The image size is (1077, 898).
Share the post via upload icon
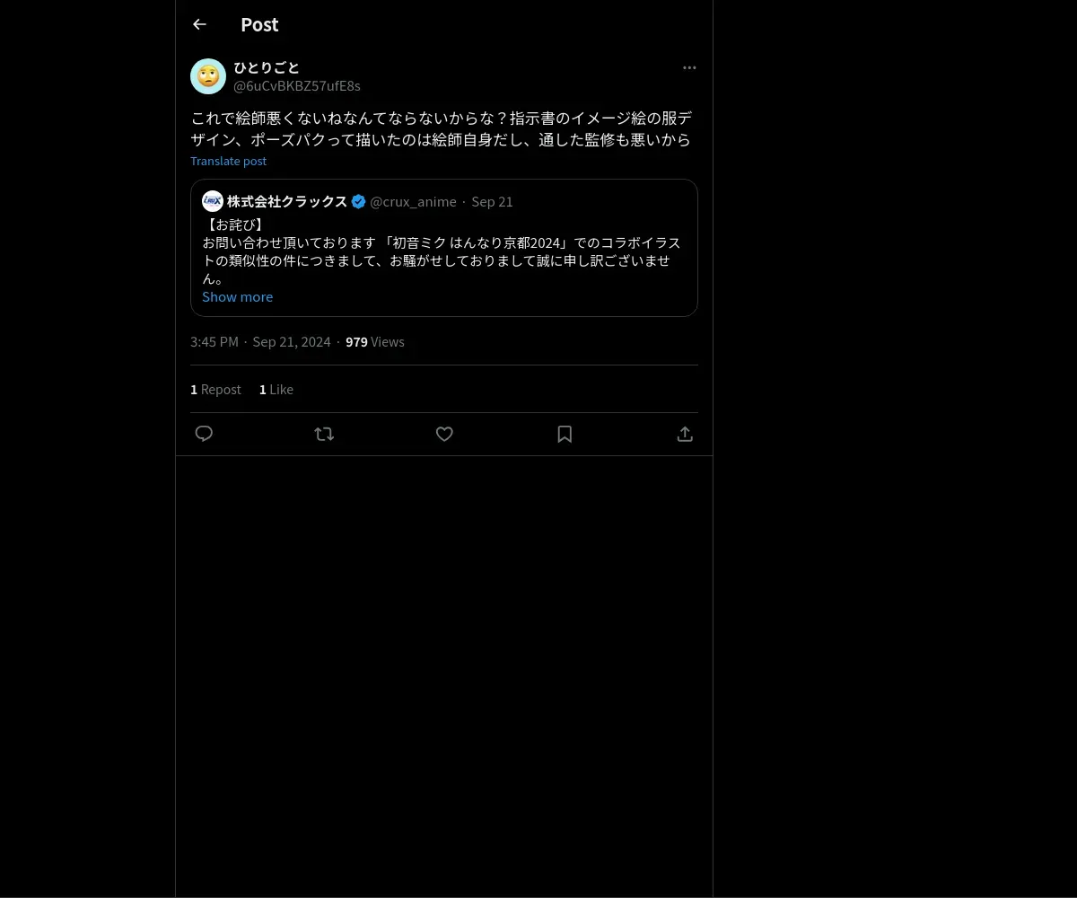click(x=685, y=434)
